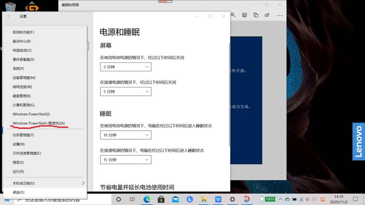Click the clock showing 14:19 2020/11/2

pos(339,199)
